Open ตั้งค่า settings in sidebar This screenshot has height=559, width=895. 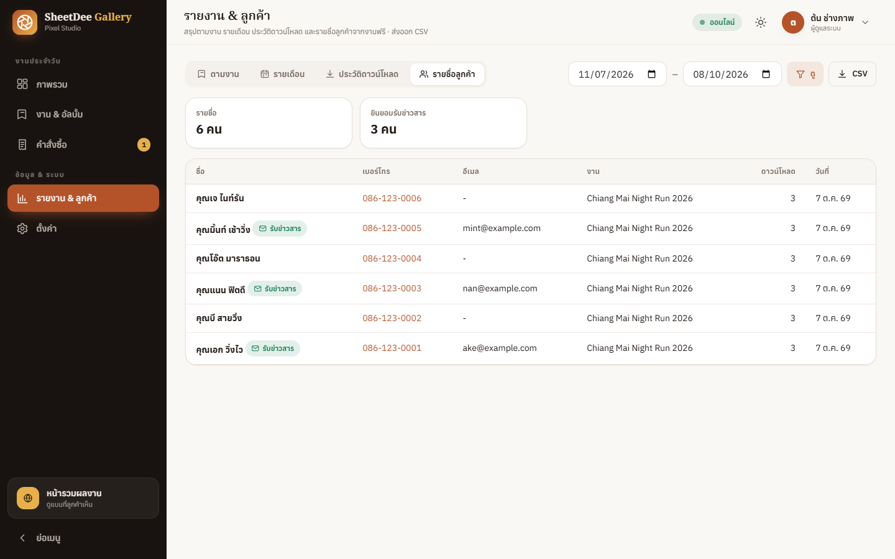click(83, 229)
